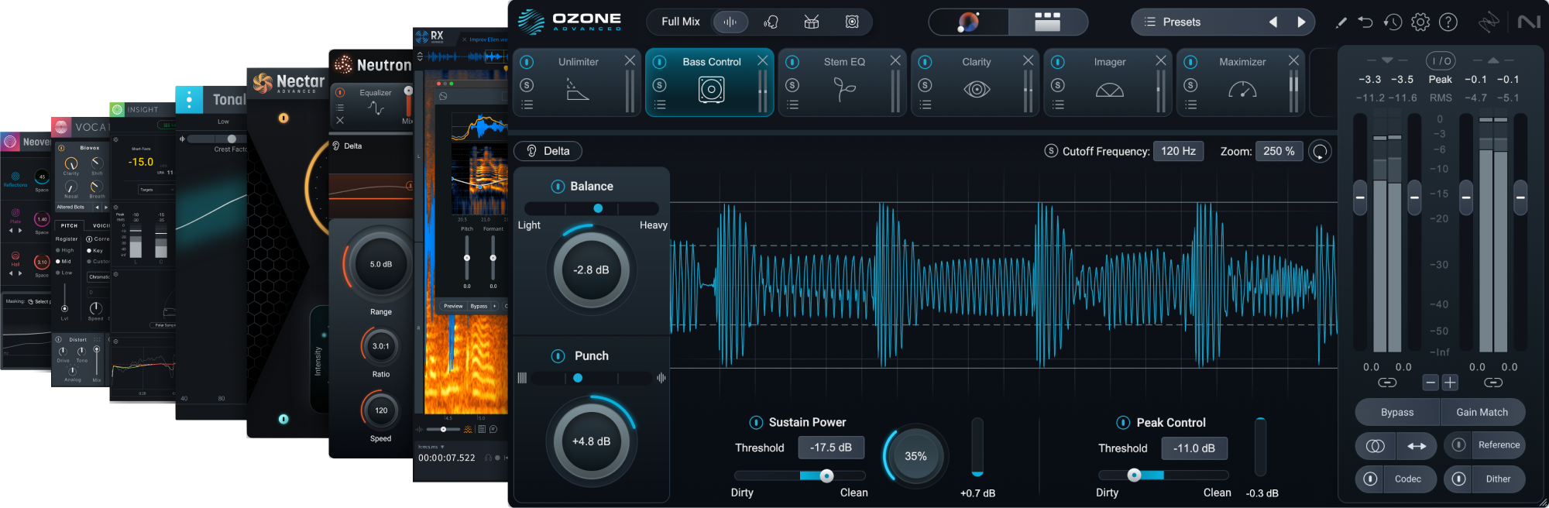
Task: Click the vocal stem head icon
Action: coord(771,22)
